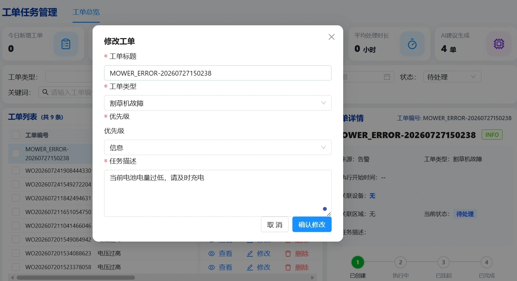Check the box for WO202607201549084942 row

(x=16, y=239)
